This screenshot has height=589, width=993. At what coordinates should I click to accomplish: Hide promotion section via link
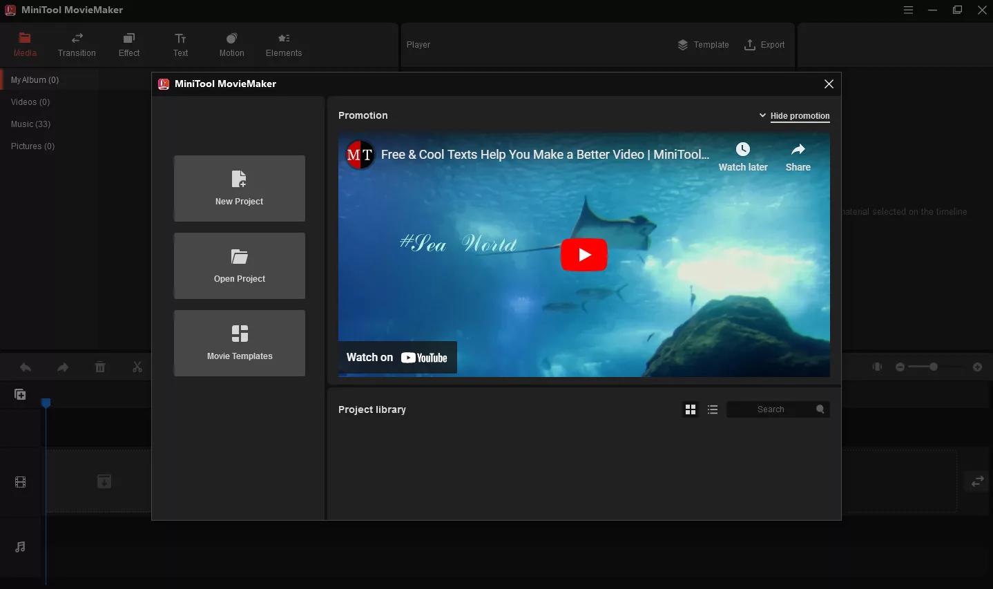pos(800,116)
